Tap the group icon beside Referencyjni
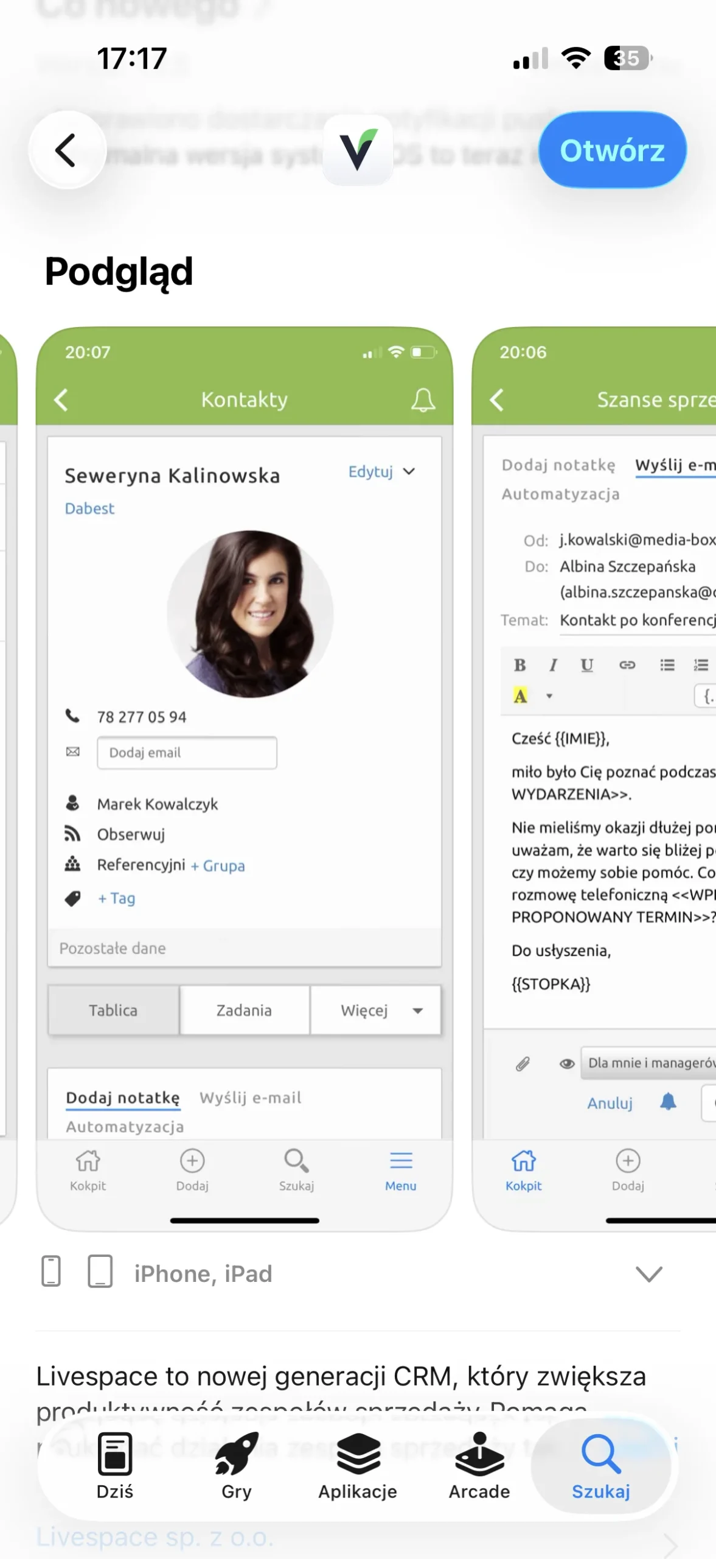716x1559 pixels. 72,864
